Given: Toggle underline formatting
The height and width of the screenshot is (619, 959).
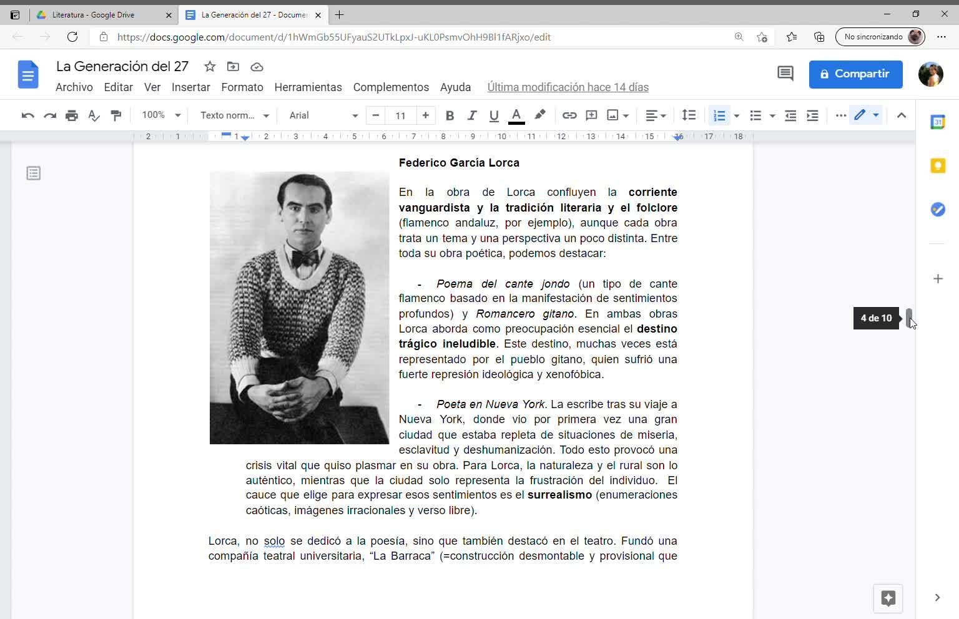Looking at the screenshot, I should tap(494, 115).
